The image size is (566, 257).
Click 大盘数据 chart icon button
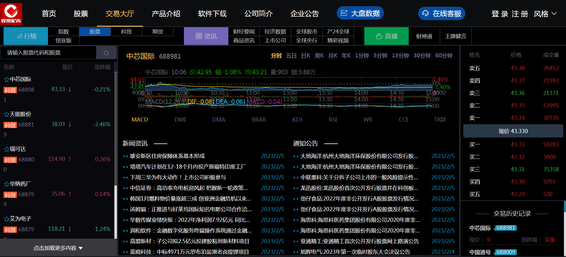(x=360, y=13)
